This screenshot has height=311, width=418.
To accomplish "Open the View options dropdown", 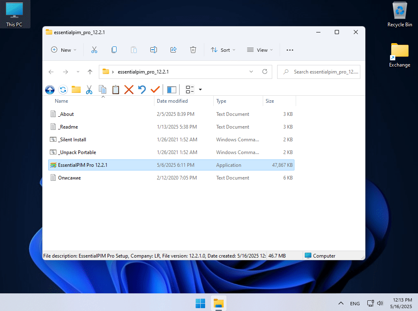I will [259, 50].
